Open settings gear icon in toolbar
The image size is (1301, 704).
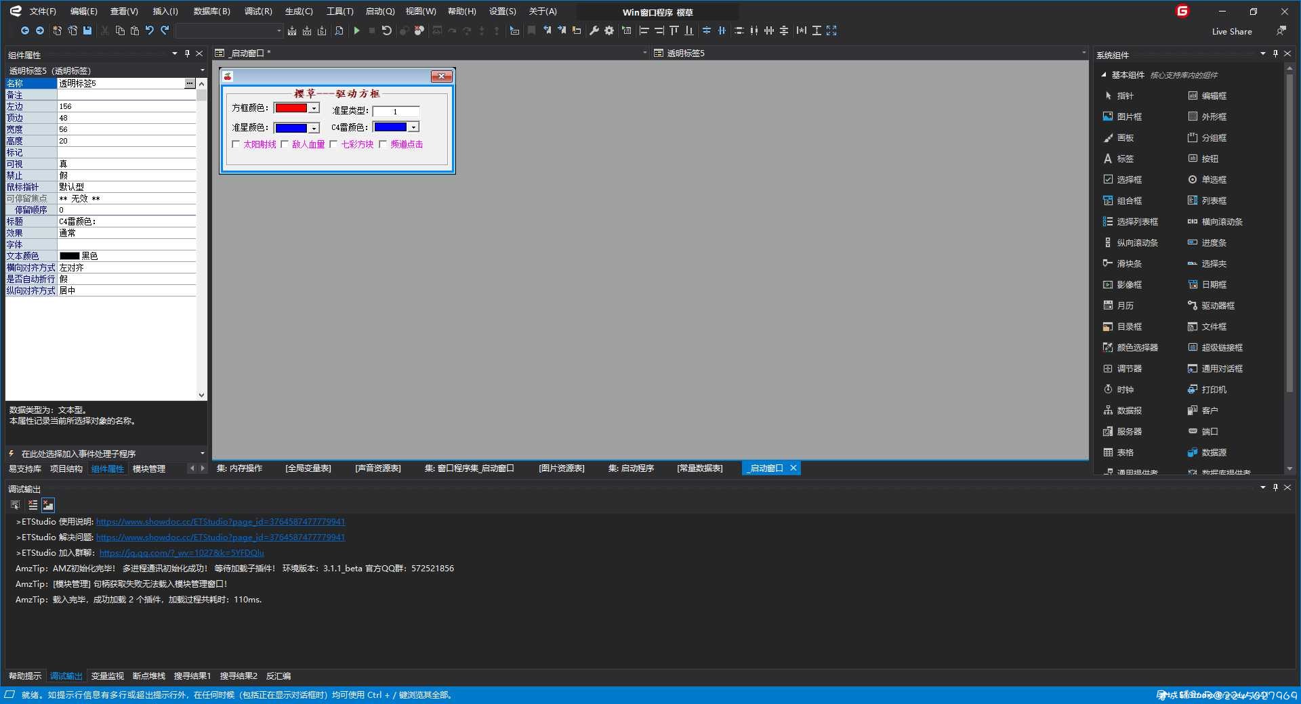pos(609,30)
